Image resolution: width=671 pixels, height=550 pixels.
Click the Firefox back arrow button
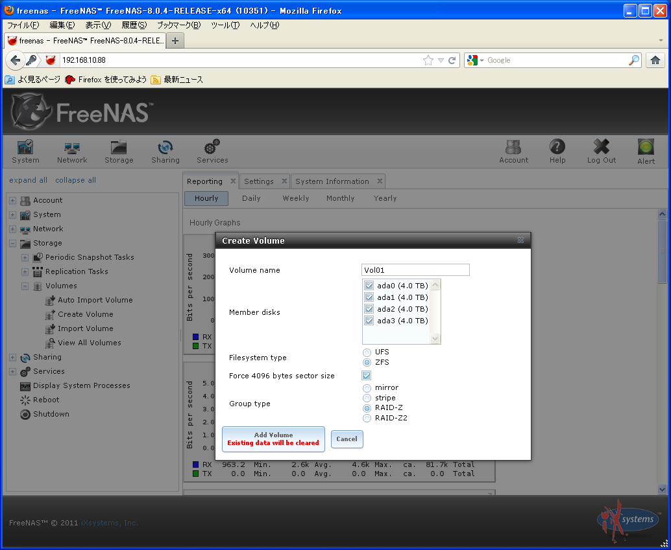click(16, 60)
